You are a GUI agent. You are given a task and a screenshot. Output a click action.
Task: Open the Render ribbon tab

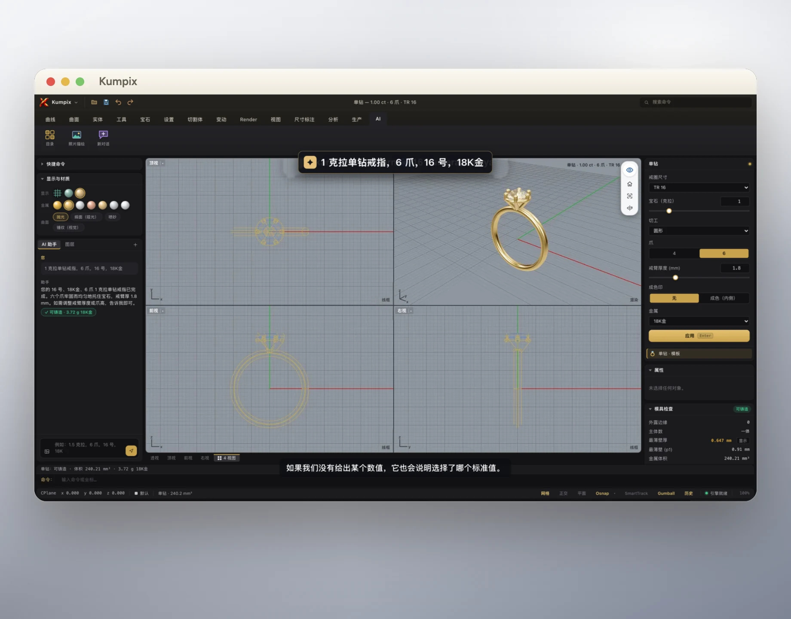coord(248,120)
